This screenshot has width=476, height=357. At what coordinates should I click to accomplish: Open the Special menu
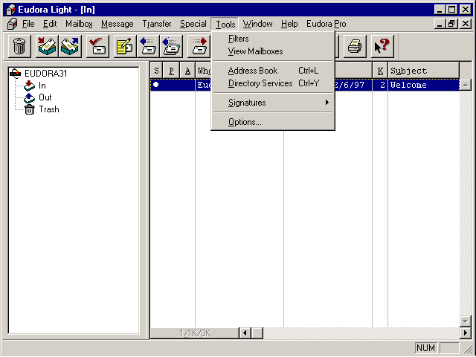[x=193, y=24]
